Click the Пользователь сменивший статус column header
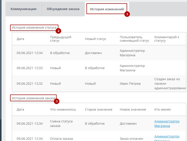The height and width of the screenshot is (141, 187). (134, 39)
